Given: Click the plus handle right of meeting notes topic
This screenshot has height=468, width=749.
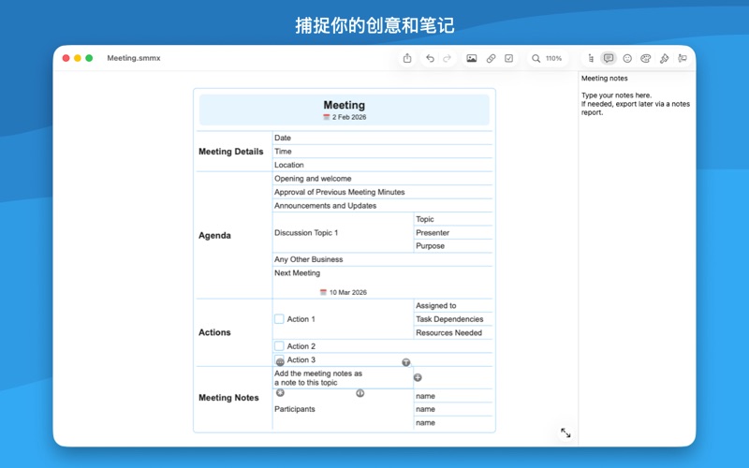Looking at the screenshot, I should click(418, 377).
